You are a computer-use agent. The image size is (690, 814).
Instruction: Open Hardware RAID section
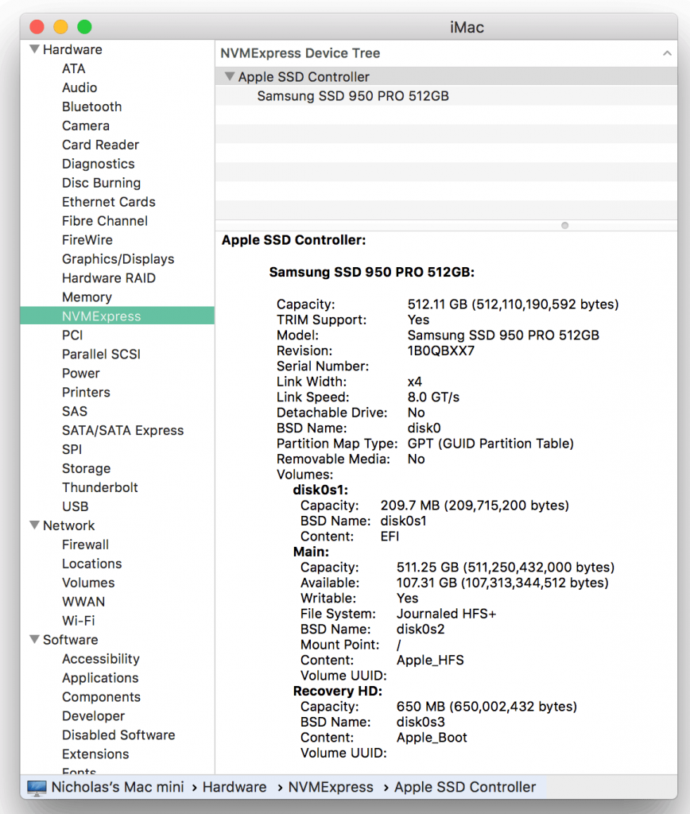coord(109,278)
